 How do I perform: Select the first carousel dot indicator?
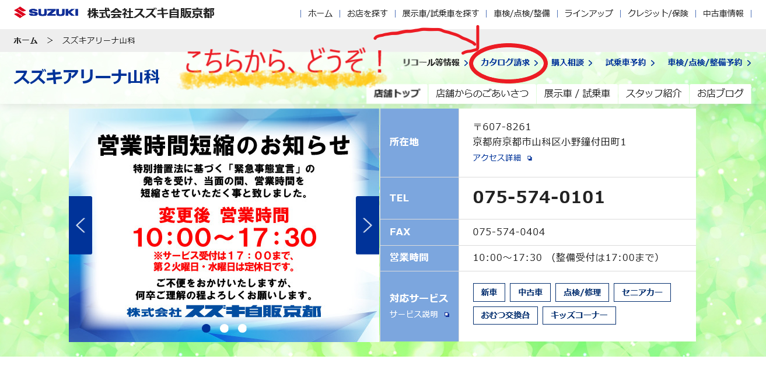[x=206, y=328]
